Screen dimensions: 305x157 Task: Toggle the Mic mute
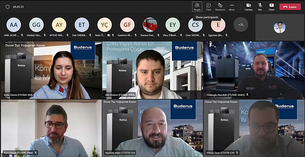tap(260, 7)
